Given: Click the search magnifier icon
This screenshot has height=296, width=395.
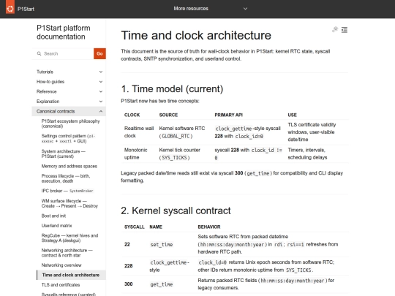Looking at the screenshot, I should (x=39, y=53).
